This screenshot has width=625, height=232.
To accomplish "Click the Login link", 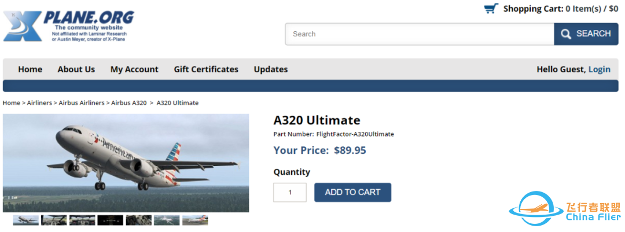I will [x=599, y=69].
